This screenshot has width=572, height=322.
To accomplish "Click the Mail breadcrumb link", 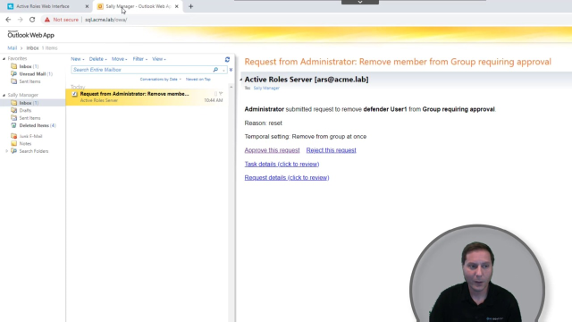I will tap(12, 47).
